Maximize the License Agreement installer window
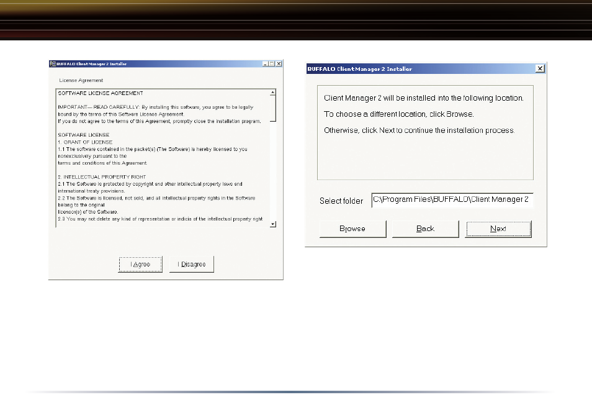 (272, 64)
